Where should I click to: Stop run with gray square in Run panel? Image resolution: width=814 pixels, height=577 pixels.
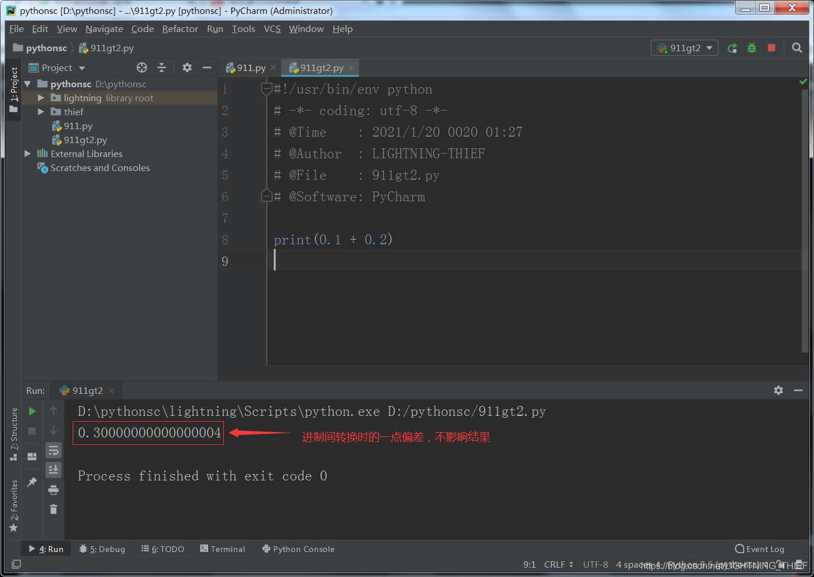click(33, 431)
